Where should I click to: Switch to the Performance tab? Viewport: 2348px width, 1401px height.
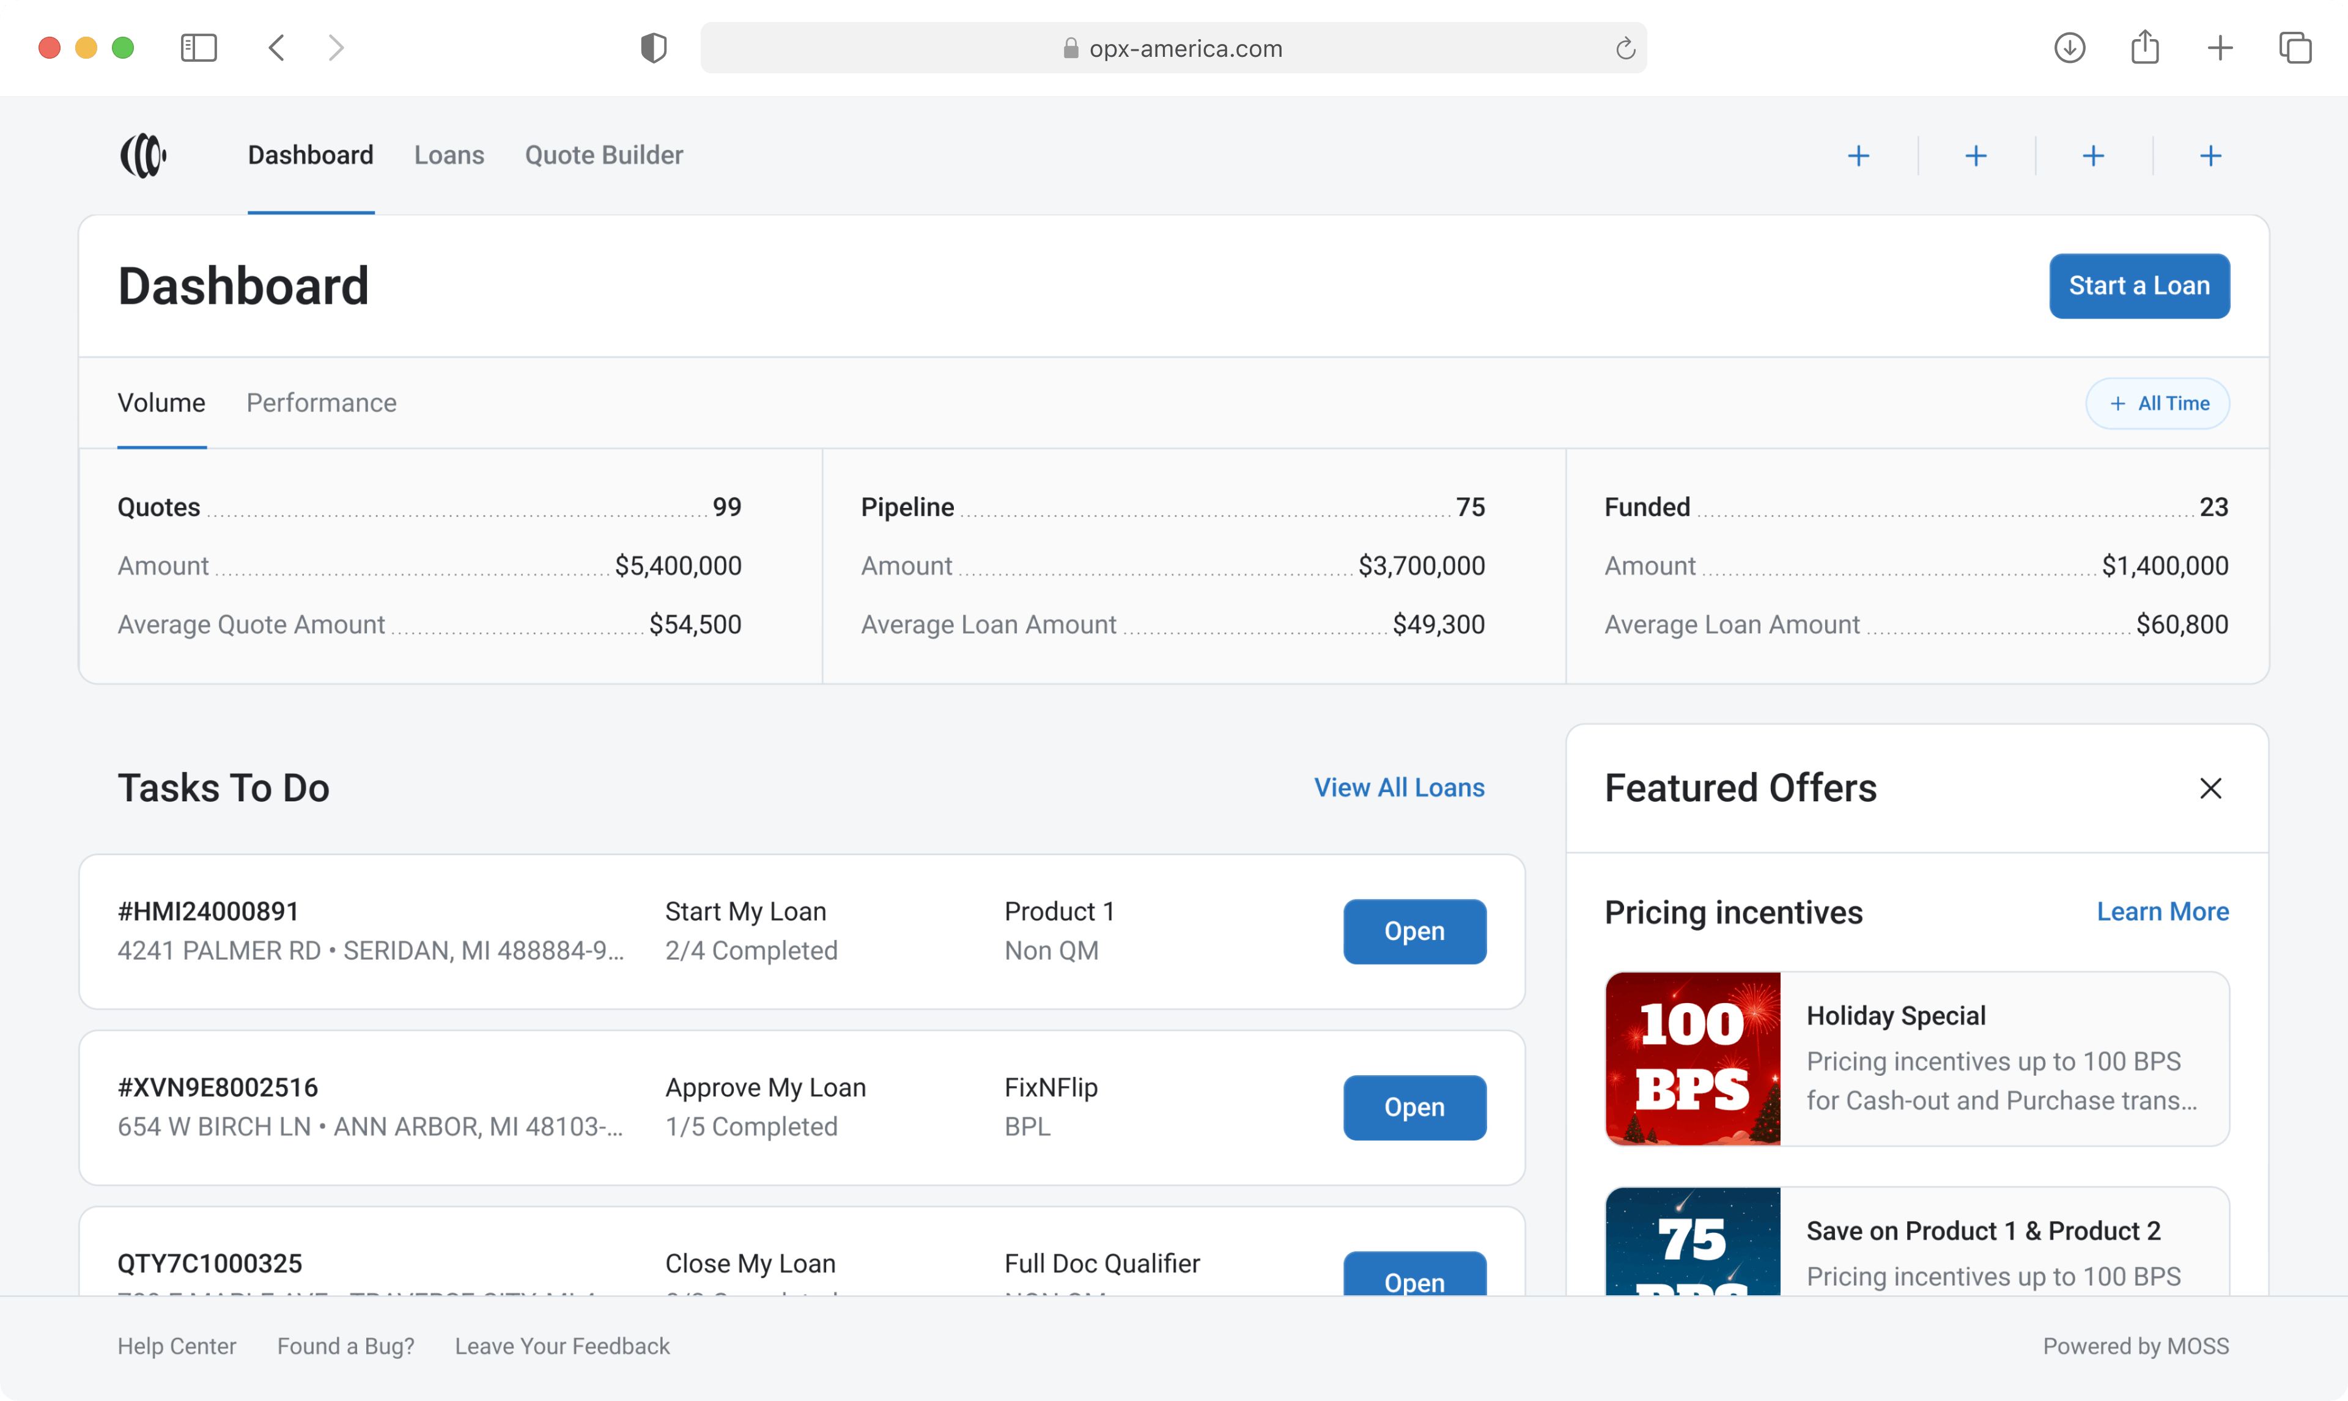[321, 403]
